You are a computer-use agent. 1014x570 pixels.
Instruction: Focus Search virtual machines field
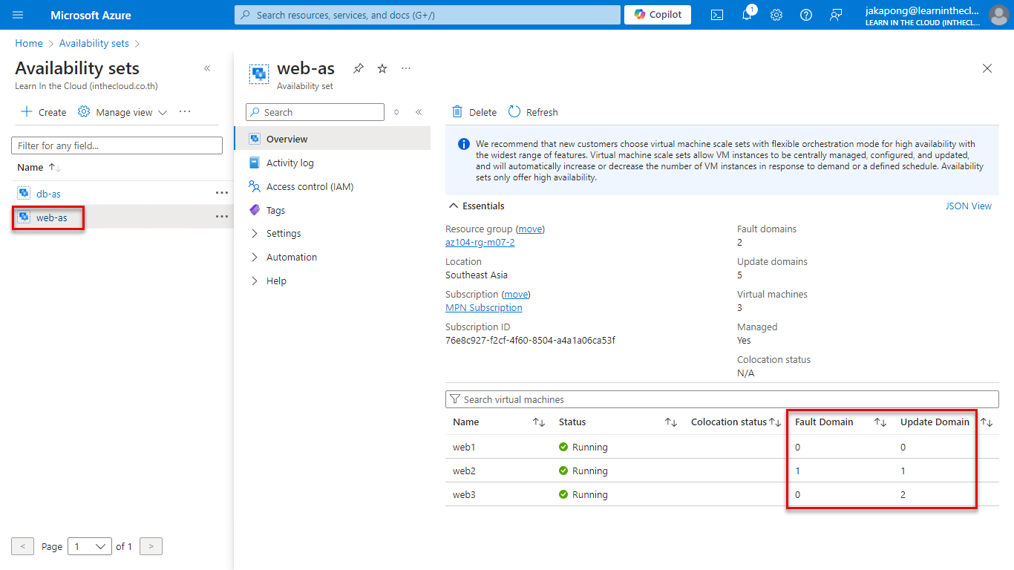click(x=722, y=399)
